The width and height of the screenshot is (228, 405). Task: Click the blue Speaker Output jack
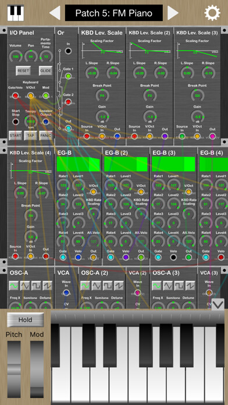coord(46,122)
